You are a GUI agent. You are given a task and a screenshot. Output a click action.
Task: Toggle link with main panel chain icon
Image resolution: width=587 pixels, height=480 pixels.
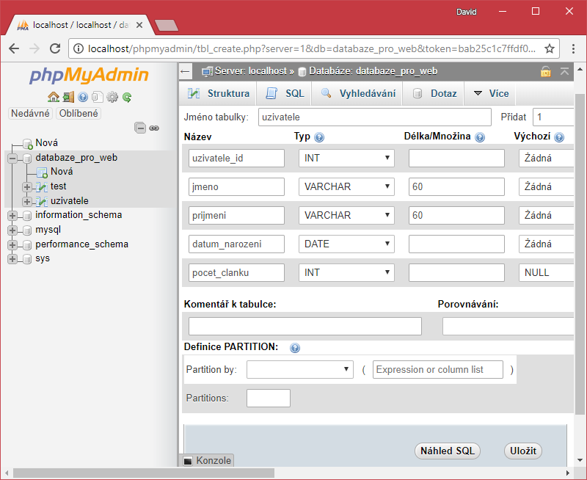click(153, 128)
